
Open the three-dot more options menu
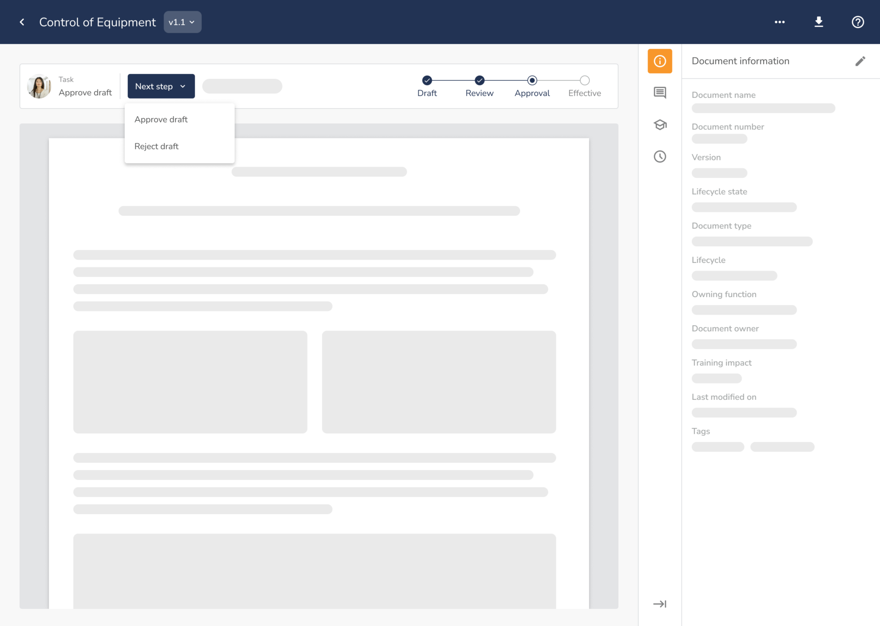pyautogui.click(x=780, y=22)
